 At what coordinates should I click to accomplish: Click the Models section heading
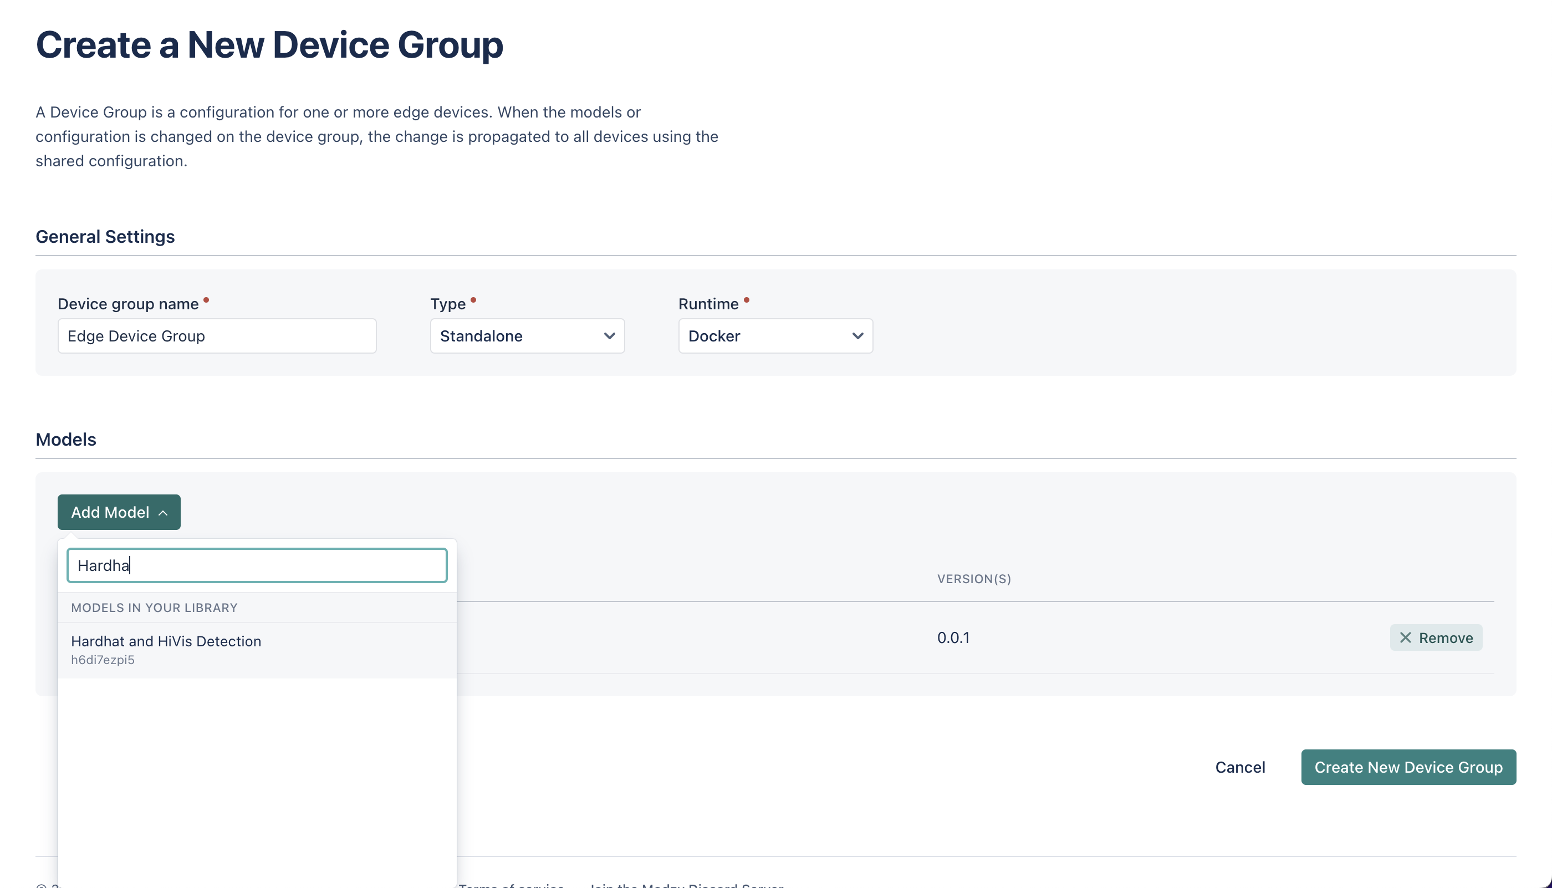tap(66, 439)
